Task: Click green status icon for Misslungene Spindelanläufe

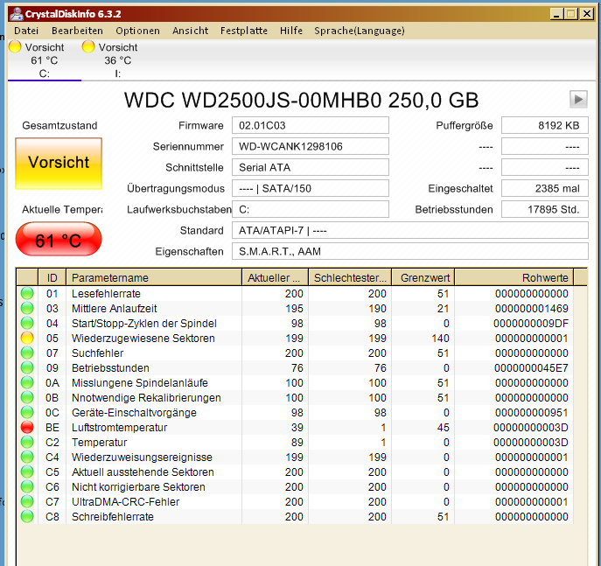Action: [27, 383]
